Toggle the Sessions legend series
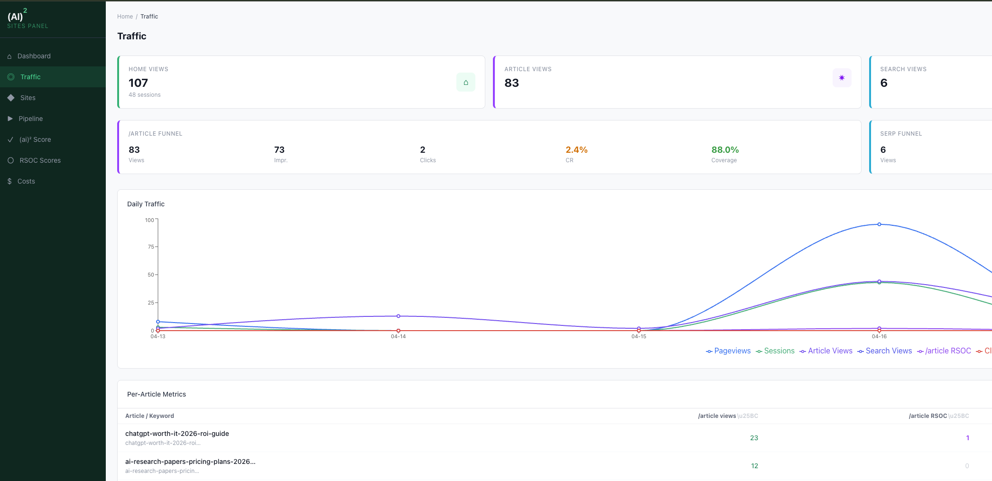This screenshot has width=992, height=481. point(775,351)
